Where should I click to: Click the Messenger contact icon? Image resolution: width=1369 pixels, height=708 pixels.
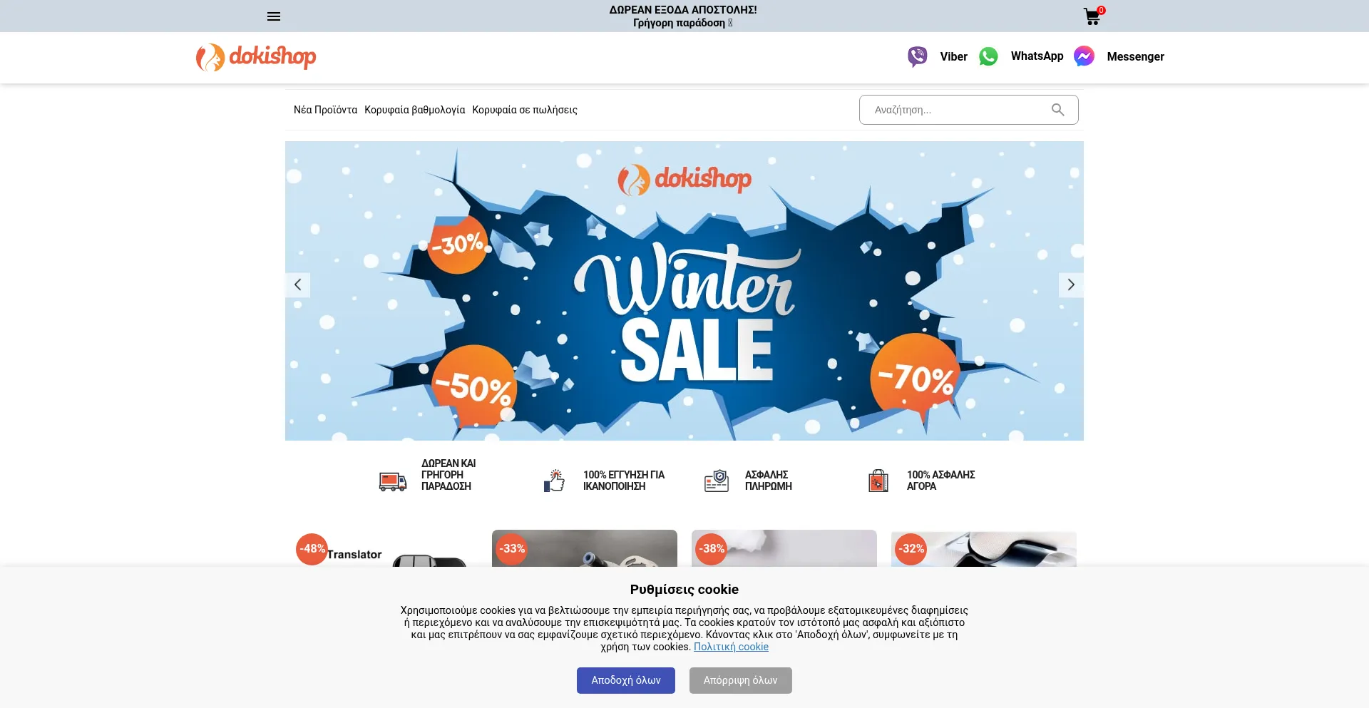click(x=1084, y=56)
